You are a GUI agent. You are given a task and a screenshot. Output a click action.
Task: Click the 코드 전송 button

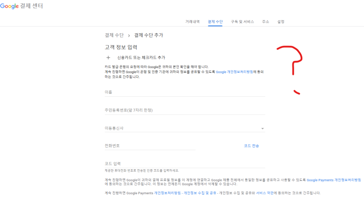pos(251,146)
